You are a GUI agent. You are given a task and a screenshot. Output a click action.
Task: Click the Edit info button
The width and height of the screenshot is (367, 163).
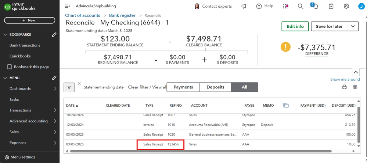click(295, 26)
